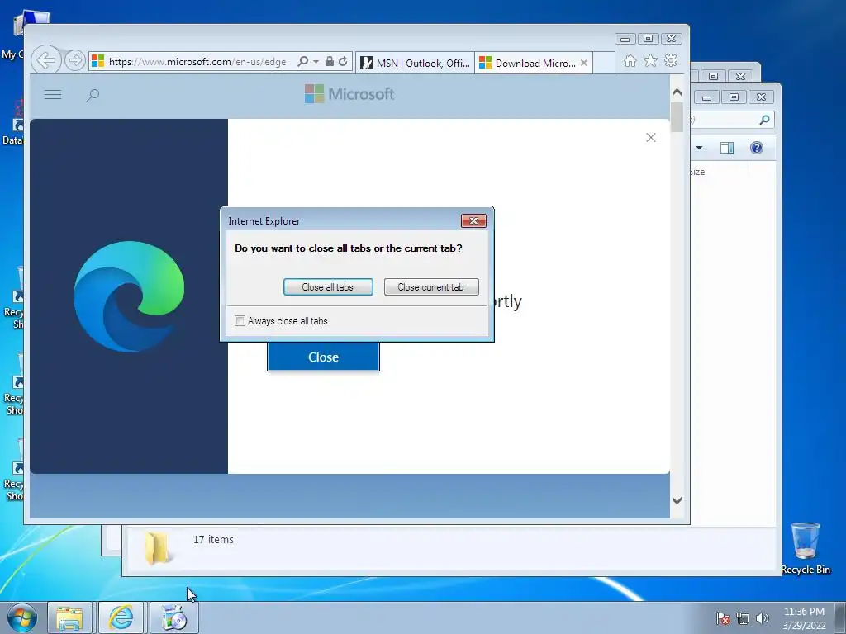
Task: Click the page scrollbar up arrow
Action: (677, 92)
